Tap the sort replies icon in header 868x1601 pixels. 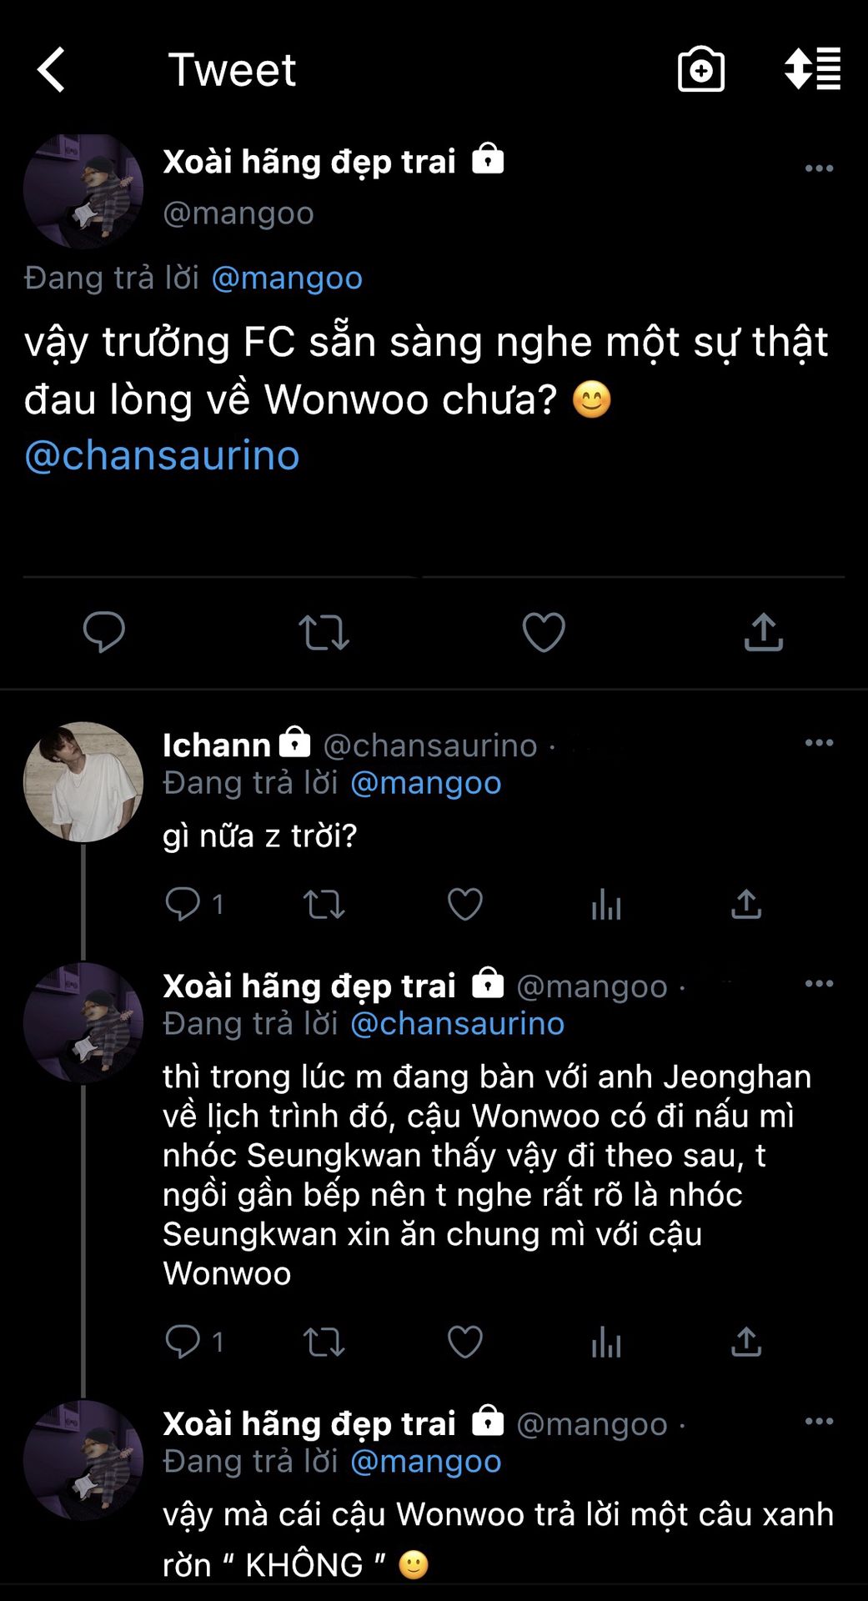[812, 69]
